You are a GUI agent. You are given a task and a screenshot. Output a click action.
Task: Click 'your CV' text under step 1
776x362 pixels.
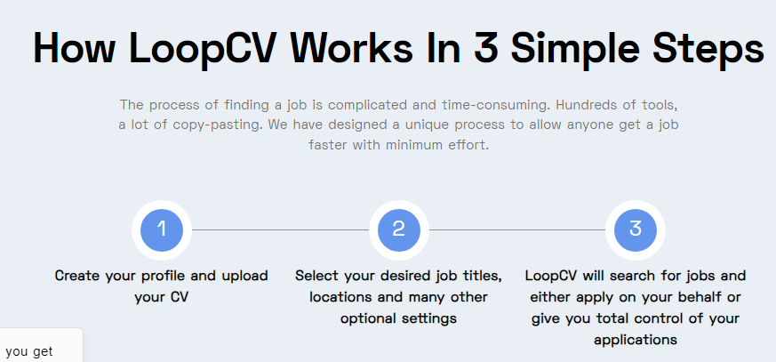162,298
